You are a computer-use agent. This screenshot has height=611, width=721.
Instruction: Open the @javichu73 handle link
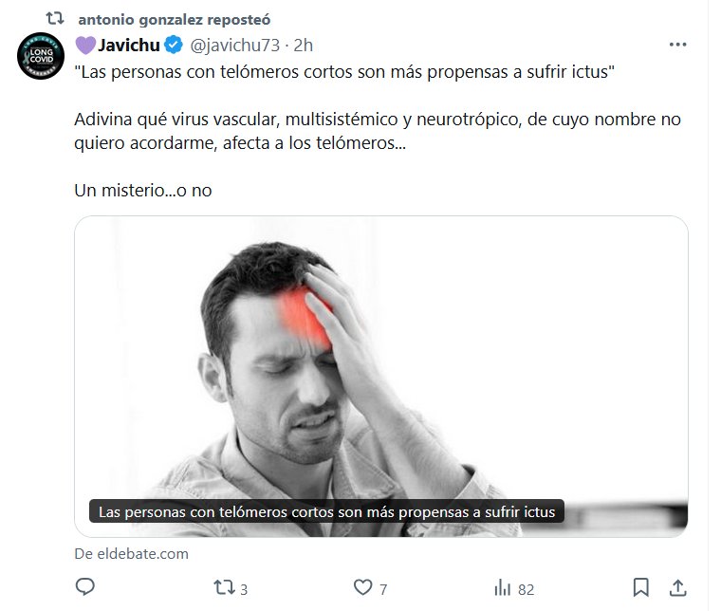coord(235,45)
